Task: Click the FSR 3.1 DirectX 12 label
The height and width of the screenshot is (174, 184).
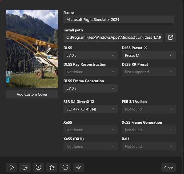Action: [79, 102]
